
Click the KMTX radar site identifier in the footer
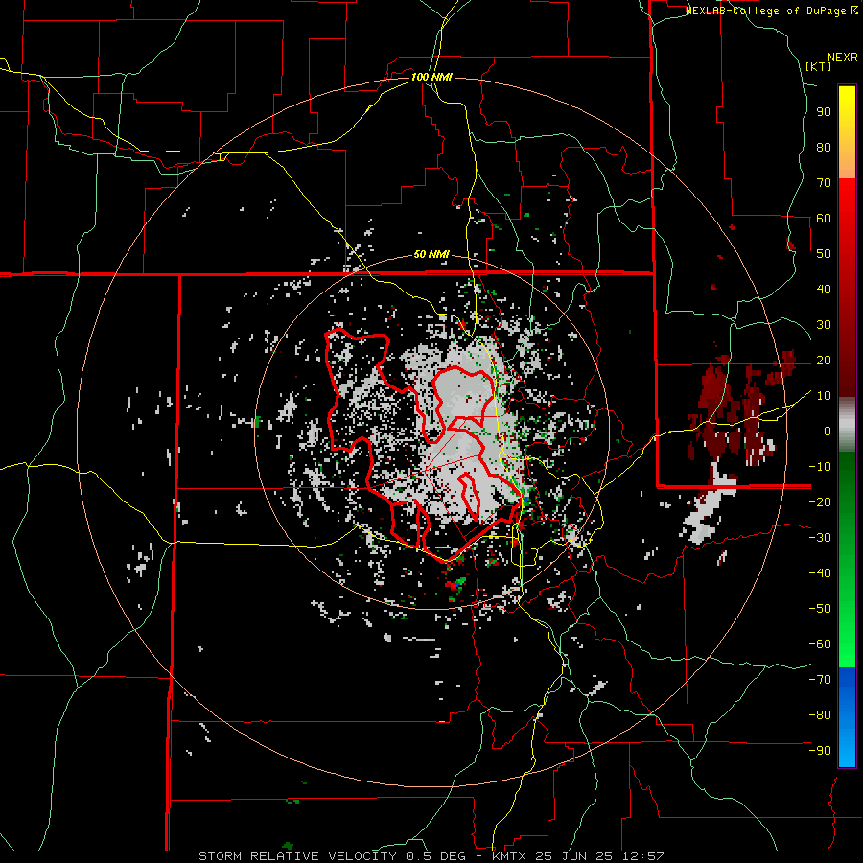tap(508, 856)
